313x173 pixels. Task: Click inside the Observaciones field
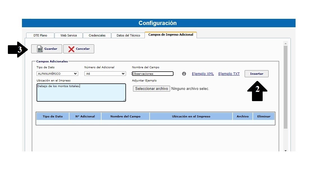(152, 73)
